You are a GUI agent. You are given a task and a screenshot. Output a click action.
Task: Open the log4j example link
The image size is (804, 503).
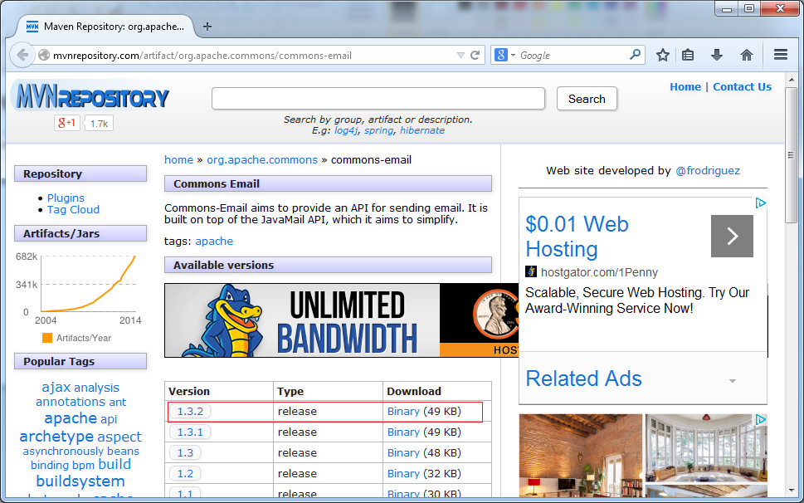click(346, 130)
